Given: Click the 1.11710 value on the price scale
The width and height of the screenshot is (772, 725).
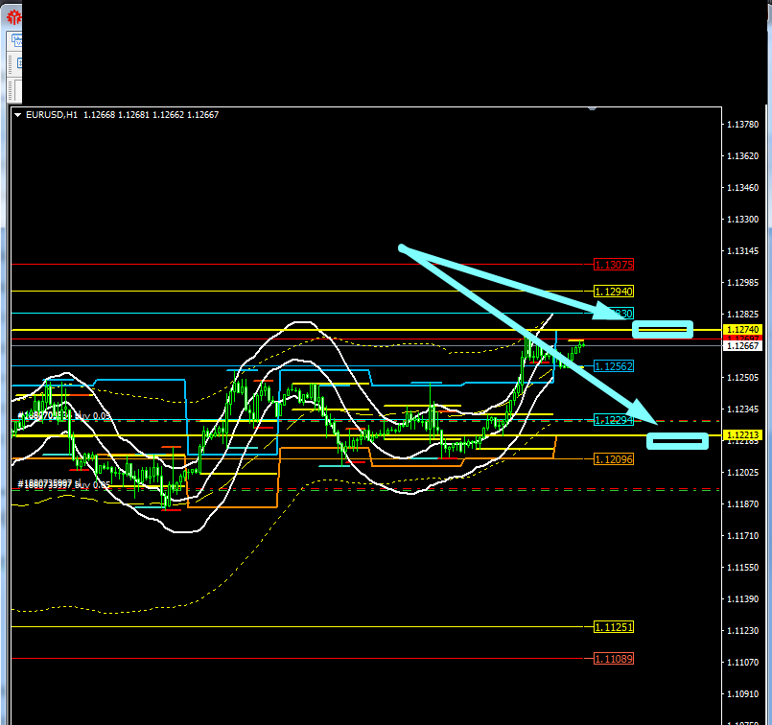Looking at the screenshot, I should tap(742, 535).
